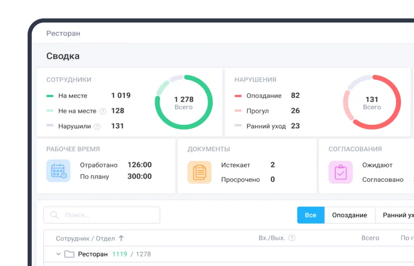
Task: Click the 1278 total in Ресторан row
Action: pos(144,254)
